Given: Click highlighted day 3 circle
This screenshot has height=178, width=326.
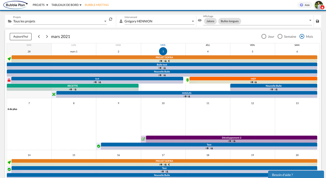Looking at the screenshot, I should (x=163, y=51).
